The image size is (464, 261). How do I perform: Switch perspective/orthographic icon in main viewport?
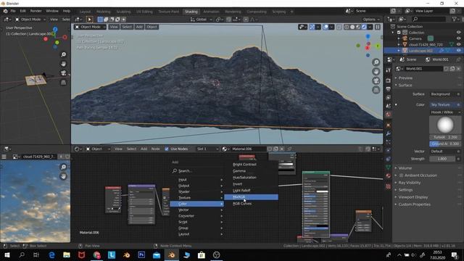pyautogui.click(x=376, y=90)
